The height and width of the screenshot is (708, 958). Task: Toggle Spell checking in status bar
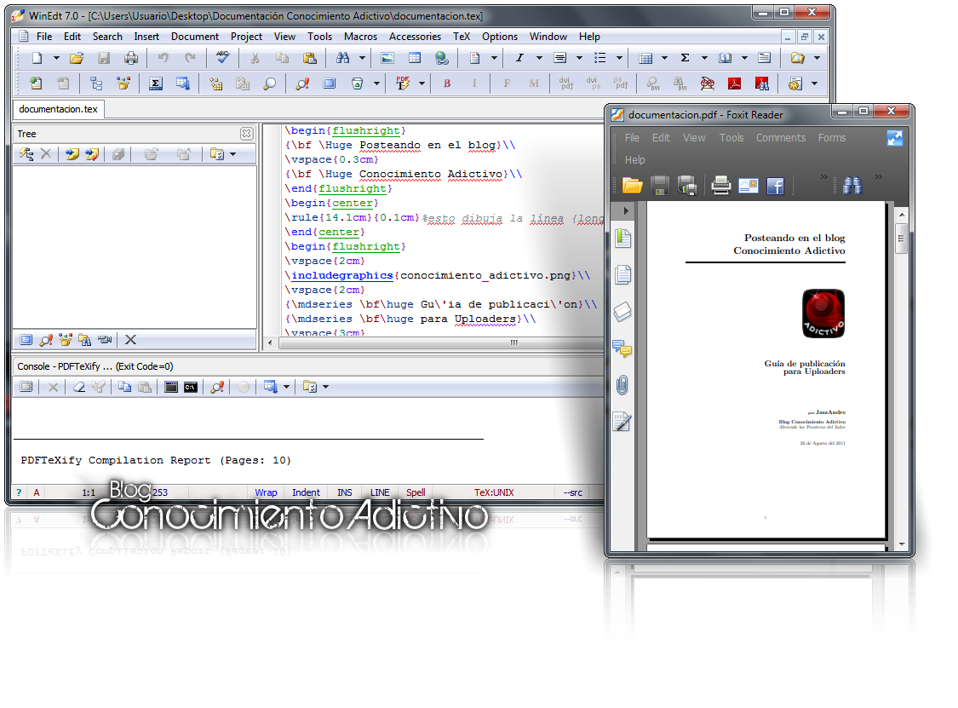(416, 492)
